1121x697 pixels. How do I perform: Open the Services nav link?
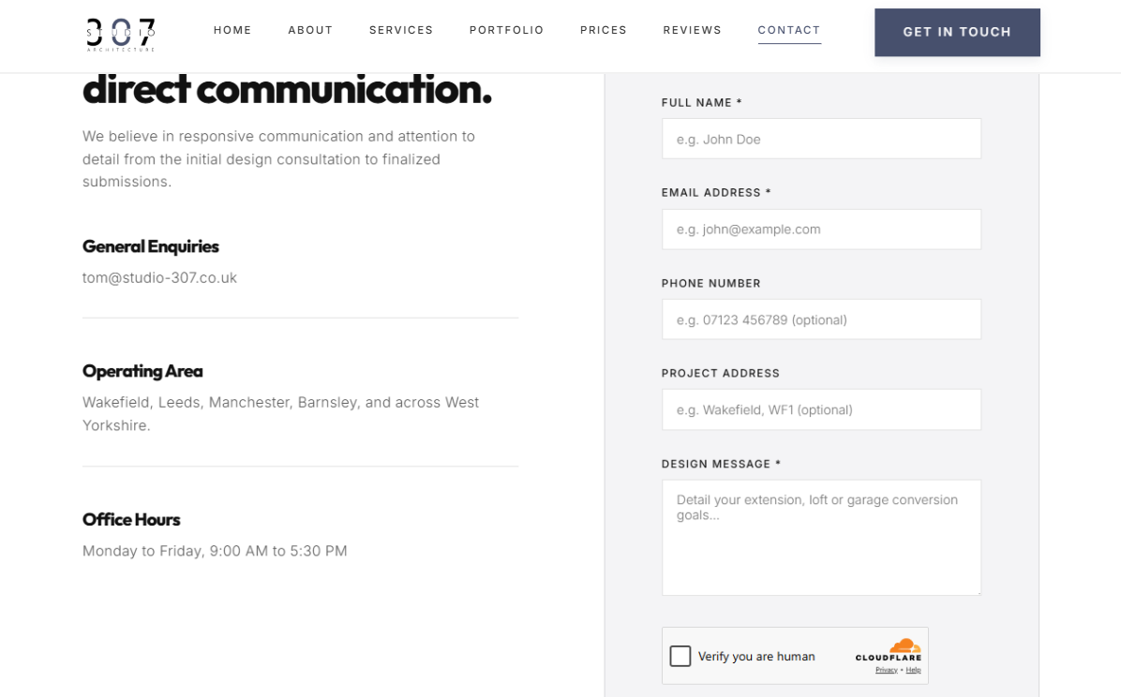point(401,30)
